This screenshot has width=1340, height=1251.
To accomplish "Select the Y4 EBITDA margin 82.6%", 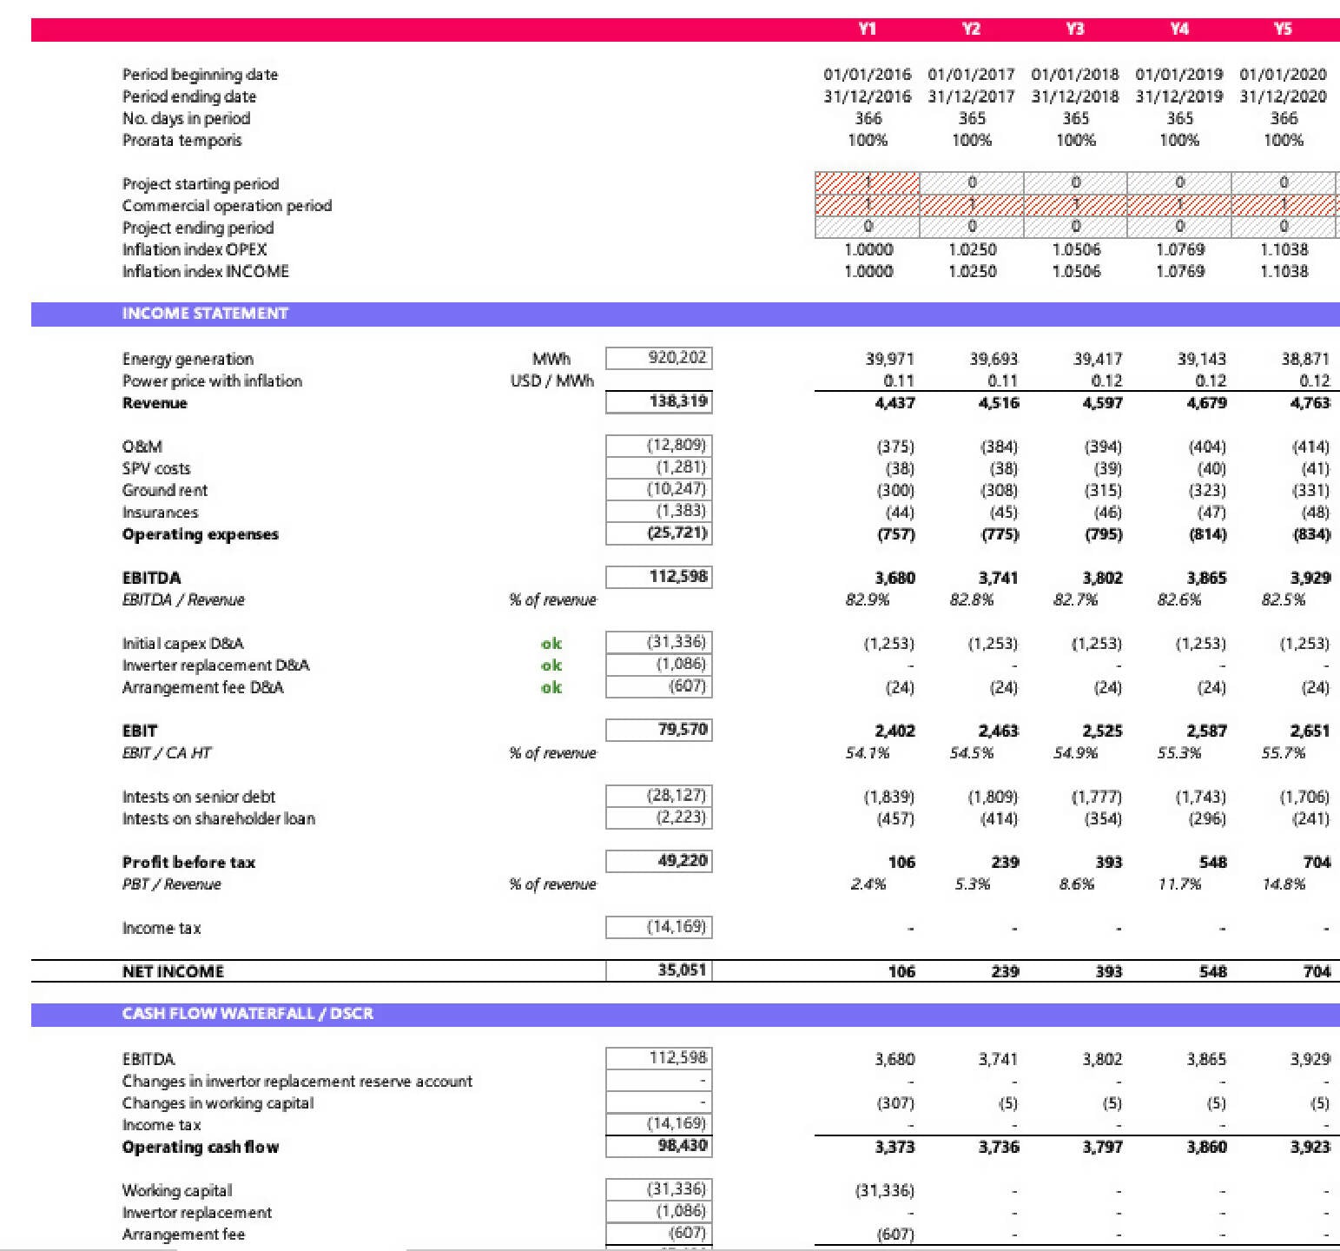I will coord(1179,599).
